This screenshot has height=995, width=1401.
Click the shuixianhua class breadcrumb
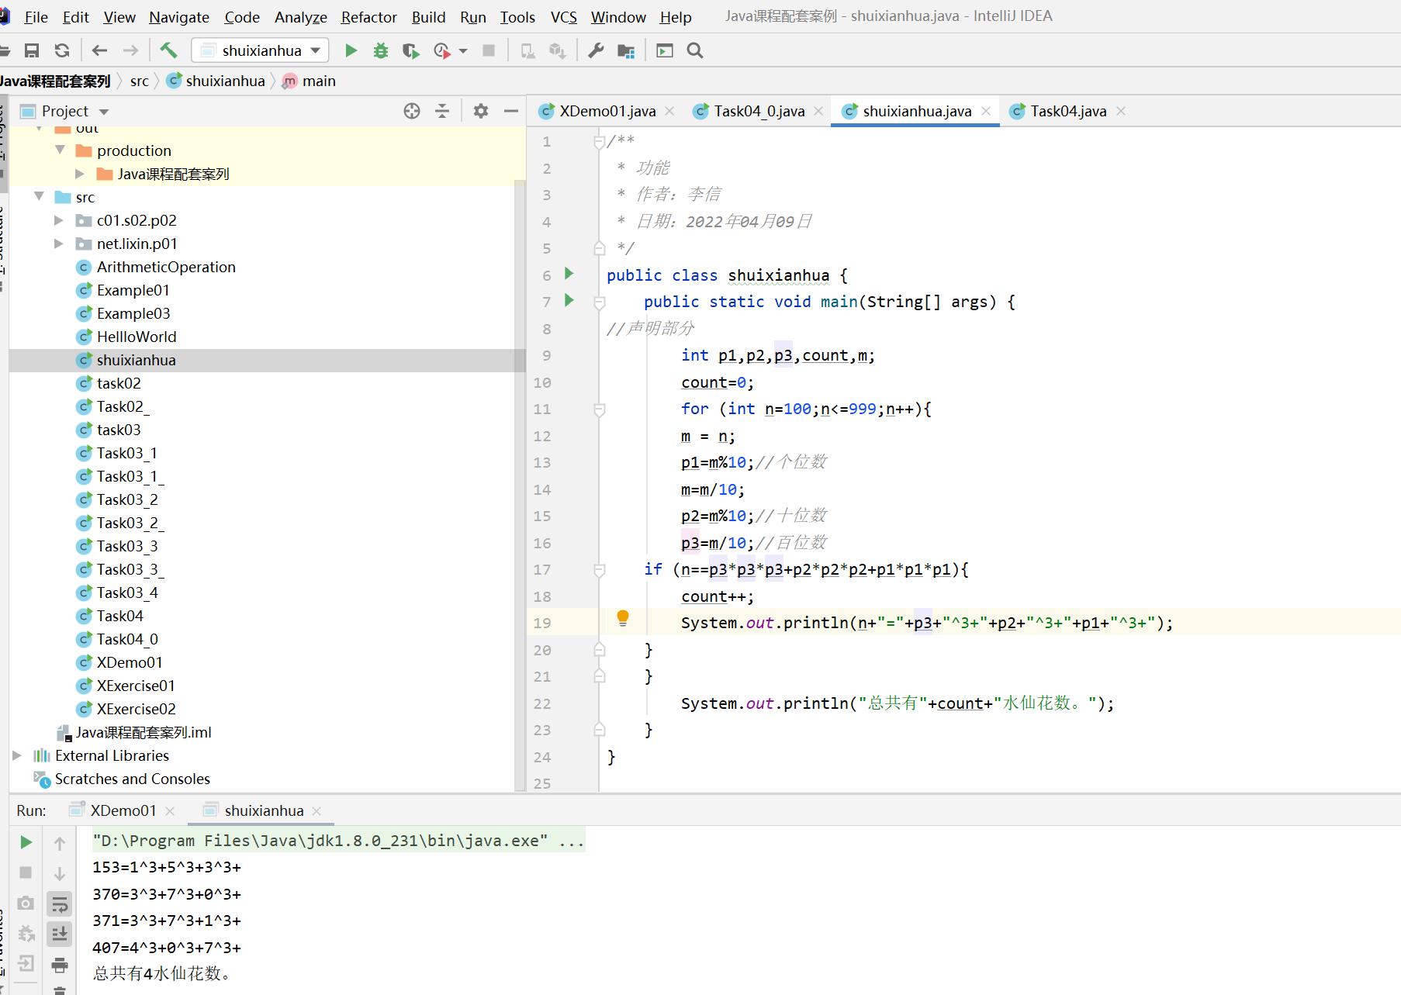click(x=216, y=81)
